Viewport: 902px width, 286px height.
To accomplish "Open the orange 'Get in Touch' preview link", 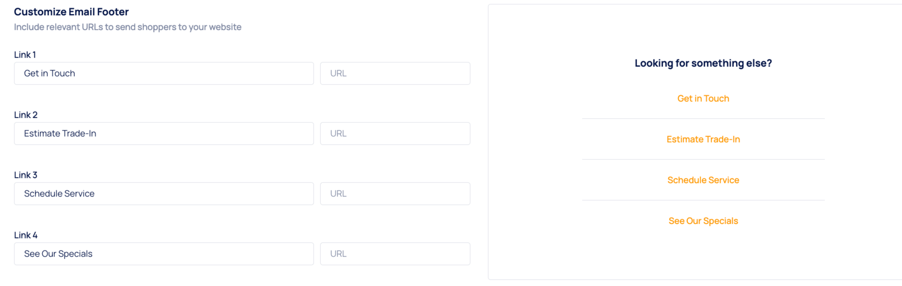I will [703, 98].
